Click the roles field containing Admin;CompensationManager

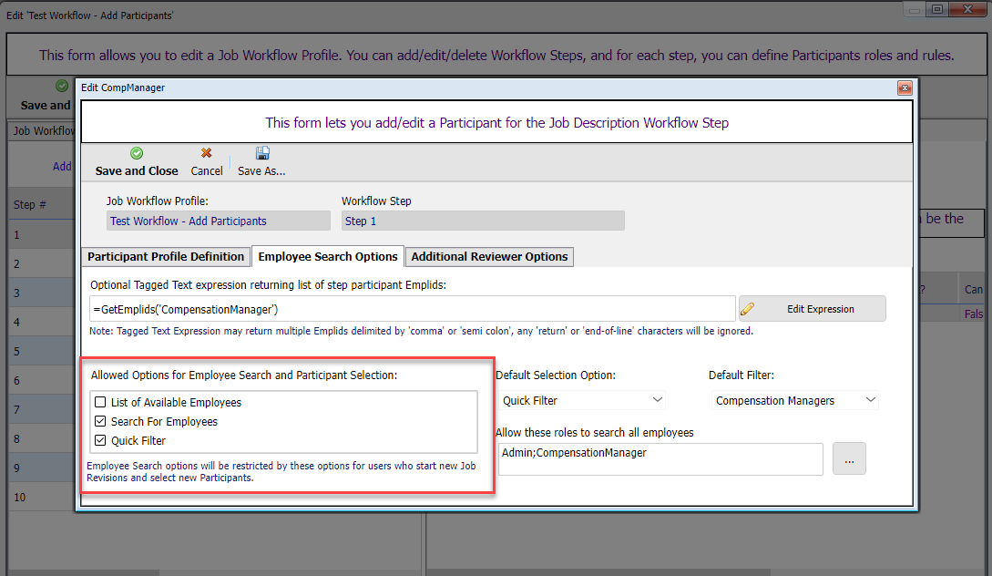click(x=660, y=459)
